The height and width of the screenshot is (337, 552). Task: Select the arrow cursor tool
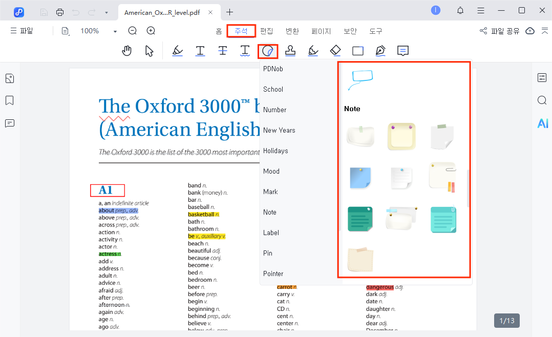point(149,51)
